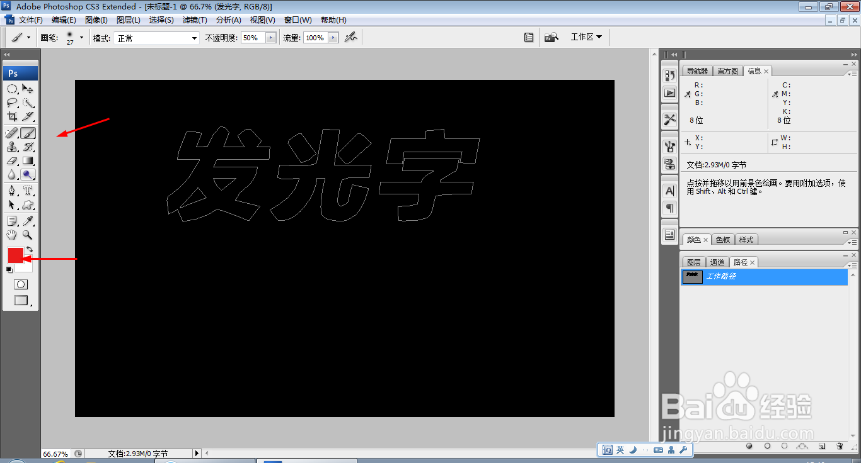Screen dimensions: 861x463
Task: Select the Pen tool
Action: [12, 191]
